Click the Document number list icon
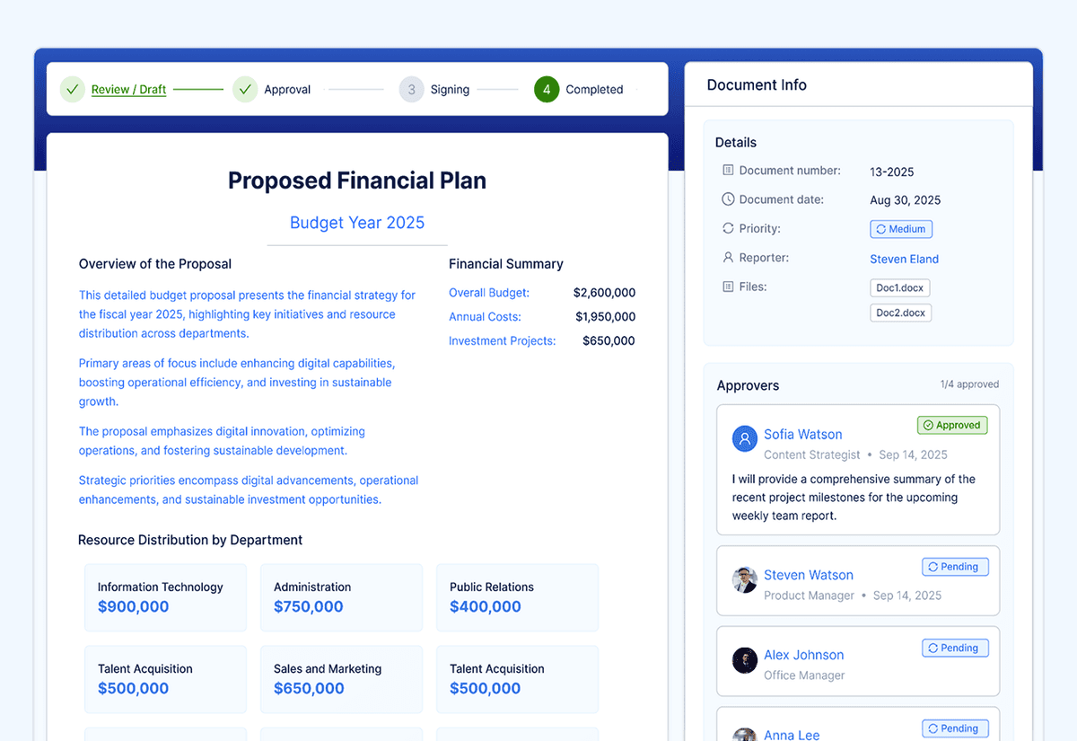The height and width of the screenshot is (741, 1077). click(x=728, y=170)
